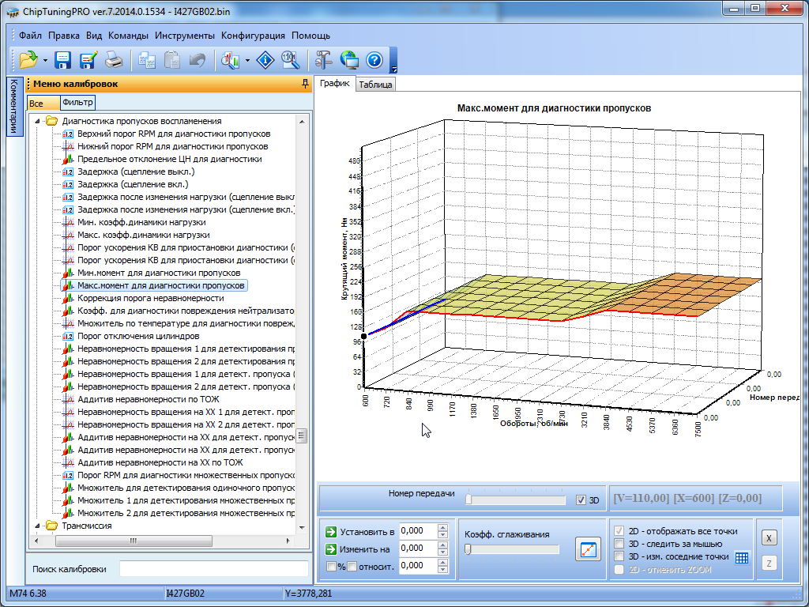809x607 pixels.
Task: Click the X axis button
Action: point(769,538)
